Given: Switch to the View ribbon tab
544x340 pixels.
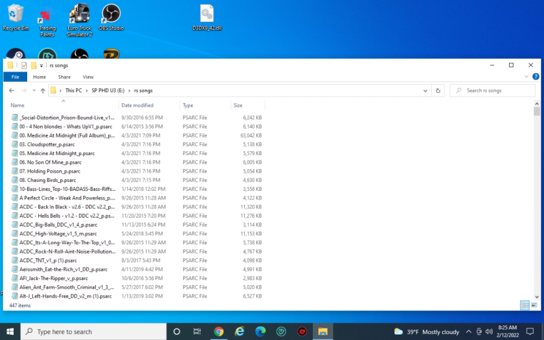Looking at the screenshot, I should [x=88, y=77].
